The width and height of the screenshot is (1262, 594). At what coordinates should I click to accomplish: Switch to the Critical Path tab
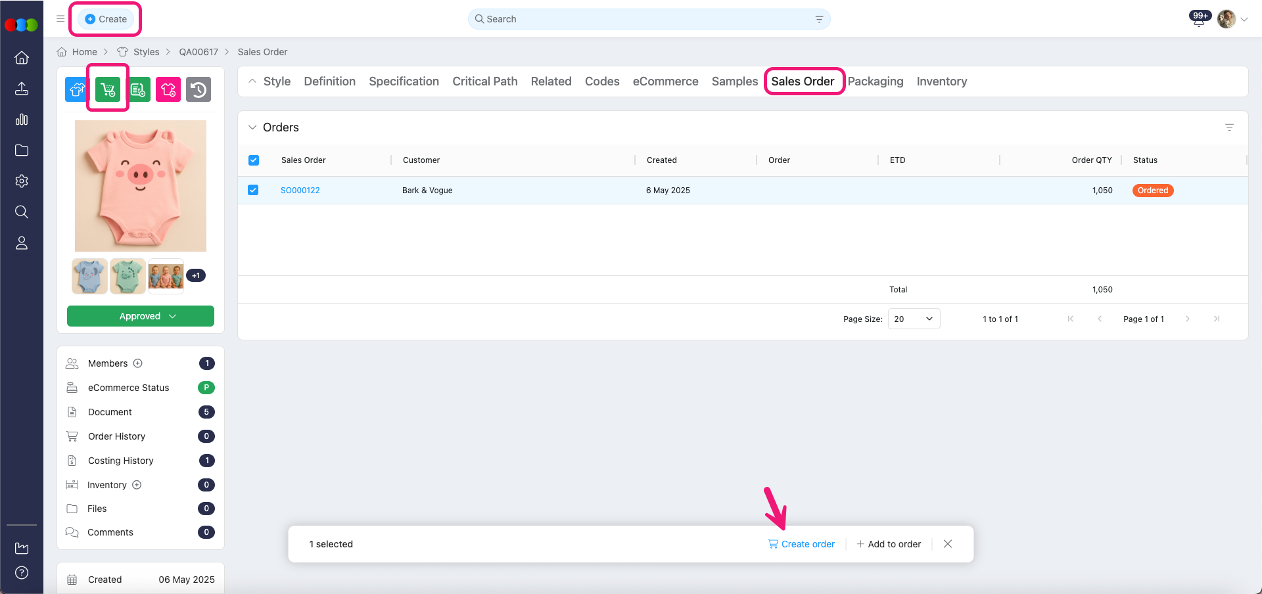pyautogui.click(x=484, y=81)
